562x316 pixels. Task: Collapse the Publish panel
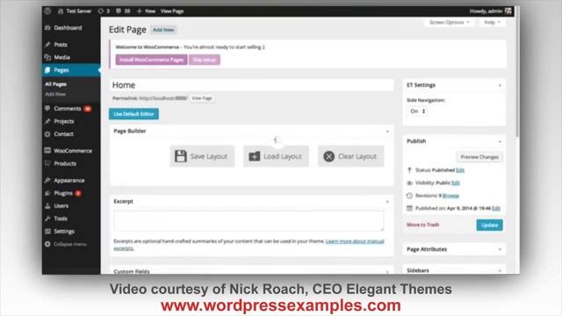[500, 141]
